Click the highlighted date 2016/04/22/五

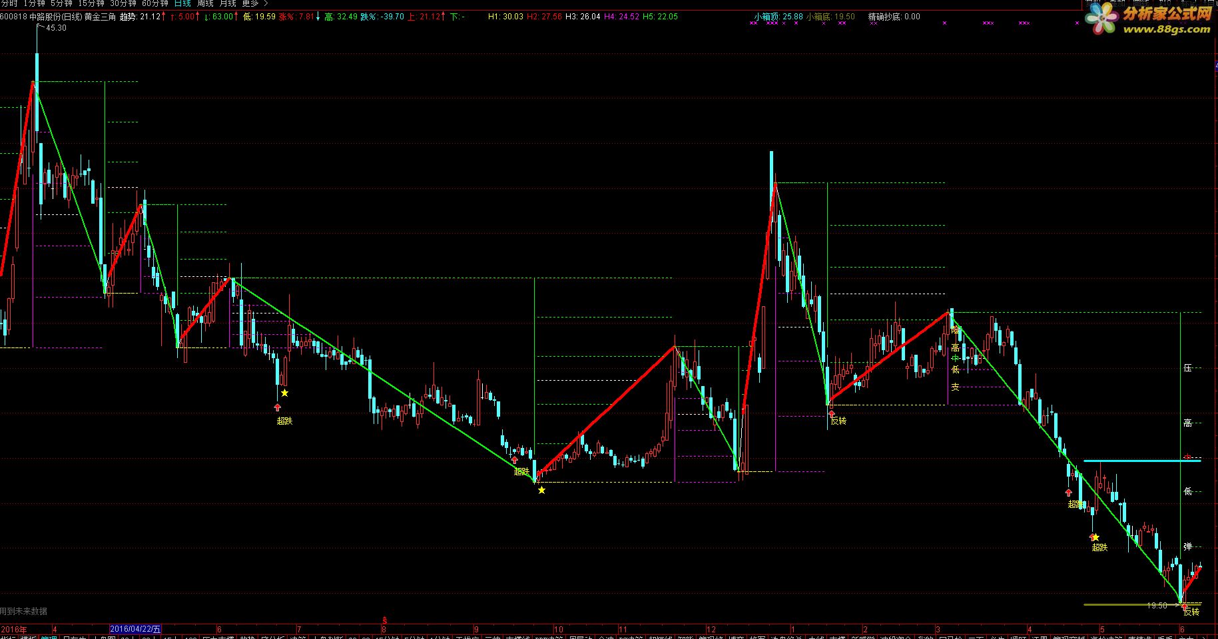point(135,629)
